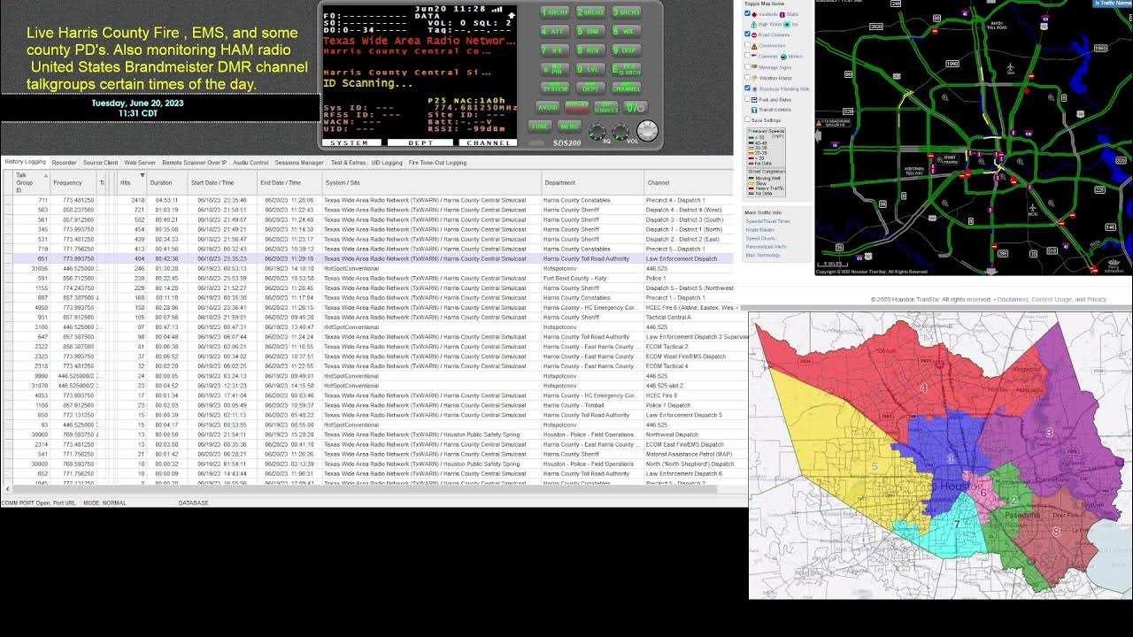Tap the 2 SRCH2 key on the scanner keypad

[x=590, y=12]
